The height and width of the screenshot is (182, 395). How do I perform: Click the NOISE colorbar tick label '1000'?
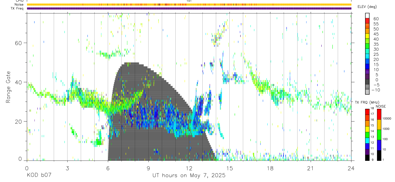coord(387,129)
